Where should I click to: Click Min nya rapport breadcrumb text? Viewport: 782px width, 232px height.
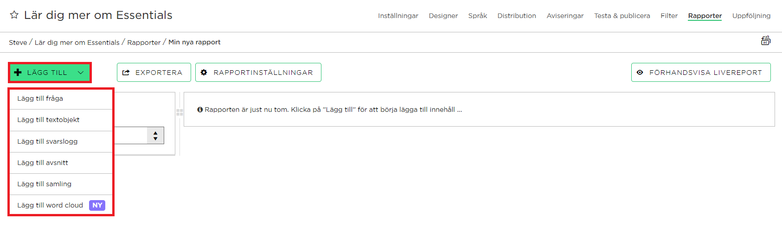(194, 42)
